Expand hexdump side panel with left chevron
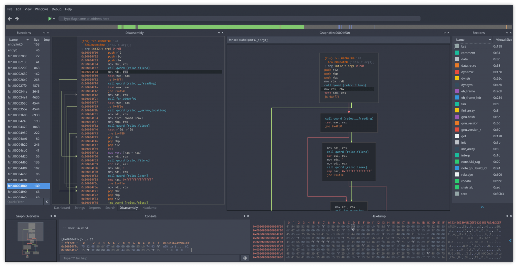Image resolution: width=518 pixels, height=267 pixels. pyautogui.click(x=510, y=241)
